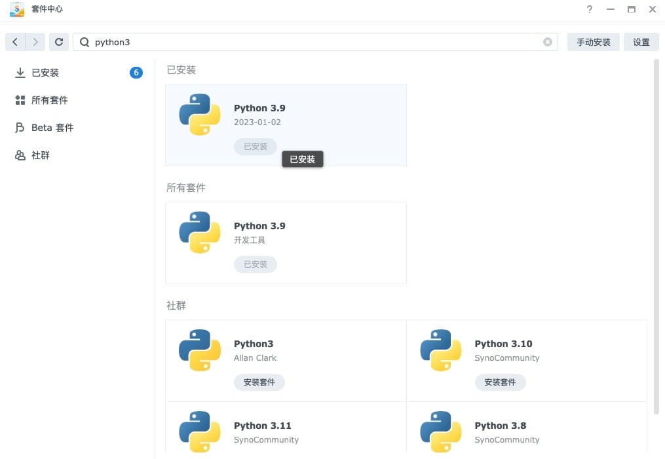665x459 pixels.
Task: Click the installed download icon in sidebar
Action: 20,73
